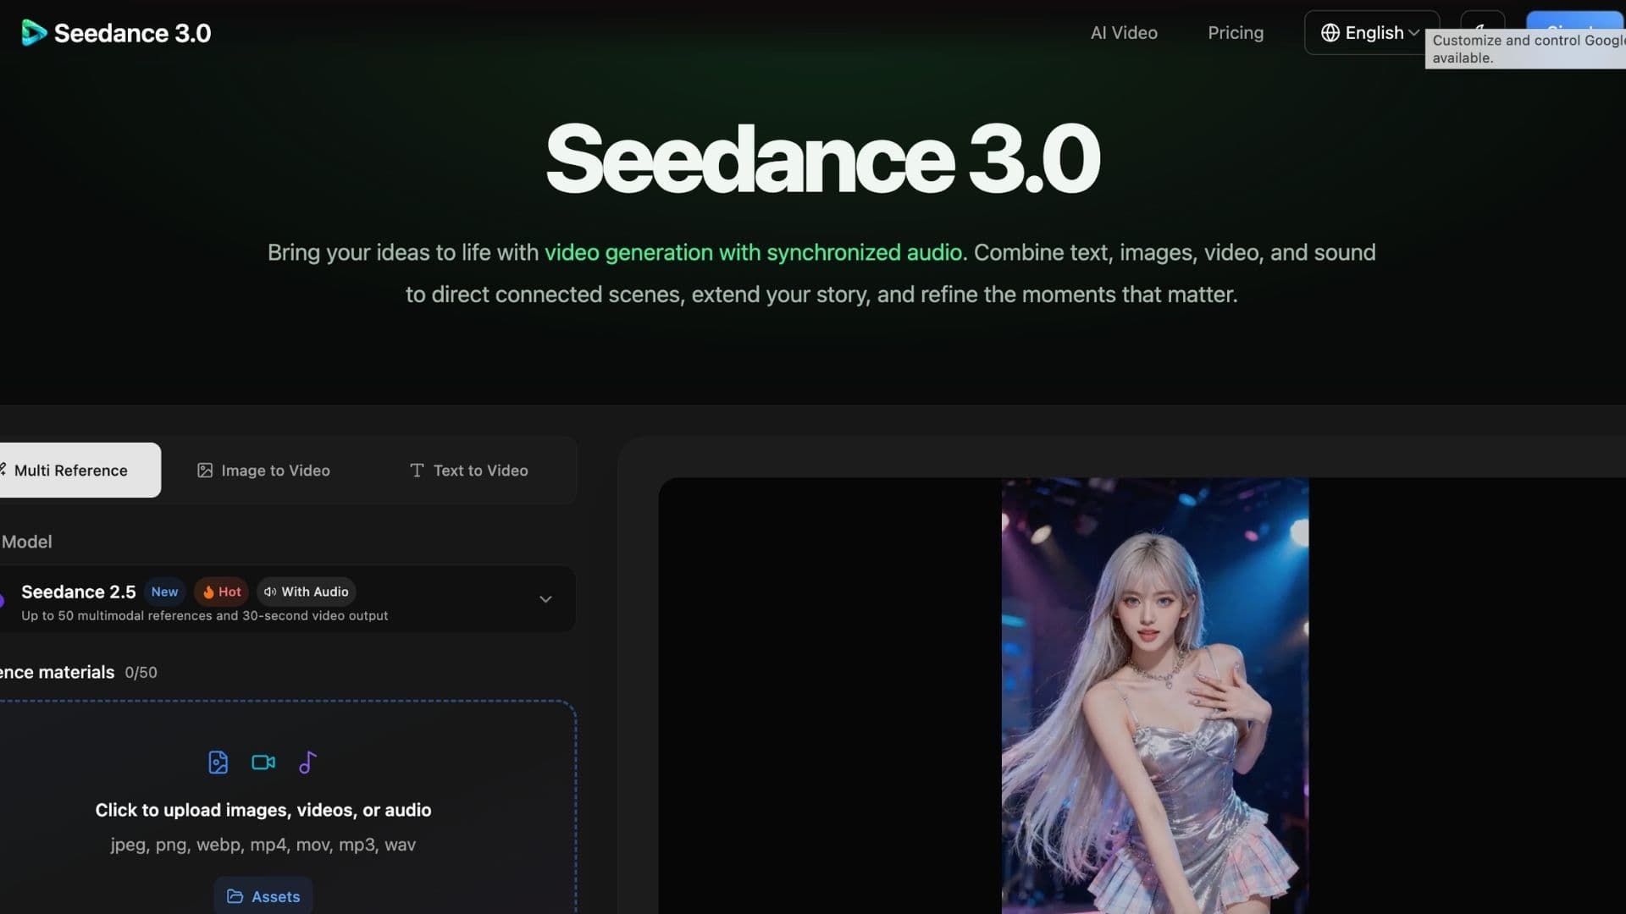The image size is (1626, 914).
Task: Click the Seedance play logo icon
Action: click(x=34, y=33)
